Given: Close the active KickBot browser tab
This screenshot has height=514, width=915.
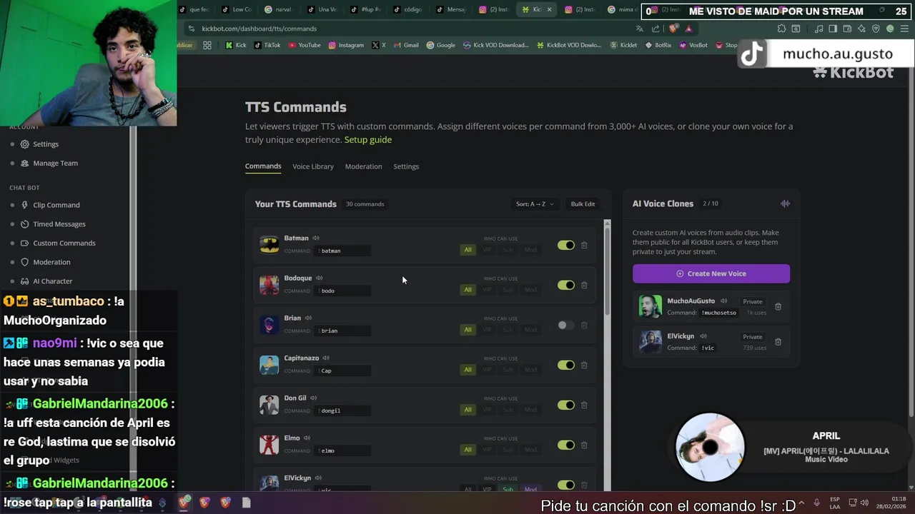Looking at the screenshot, I should click(549, 9).
